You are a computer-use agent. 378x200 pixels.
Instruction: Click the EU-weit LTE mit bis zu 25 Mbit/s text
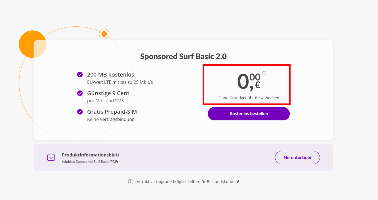click(120, 82)
